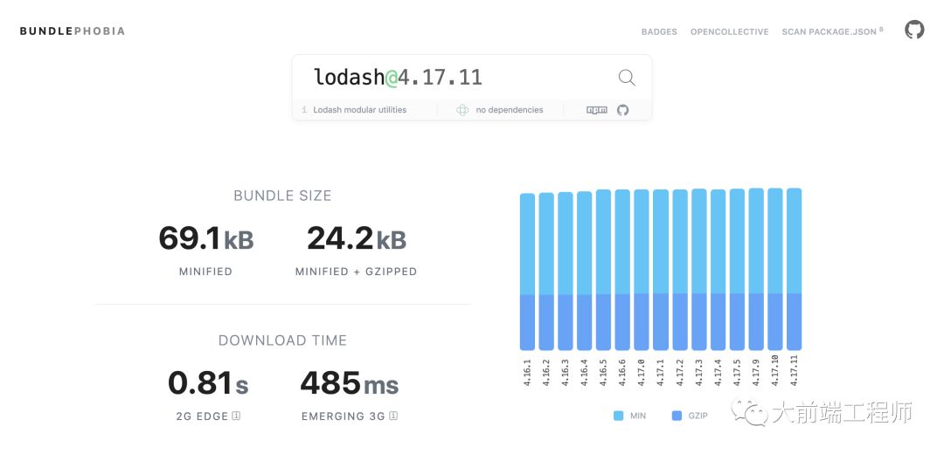Click the 0.81 s download time
The image size is (944, 454).
208,383
